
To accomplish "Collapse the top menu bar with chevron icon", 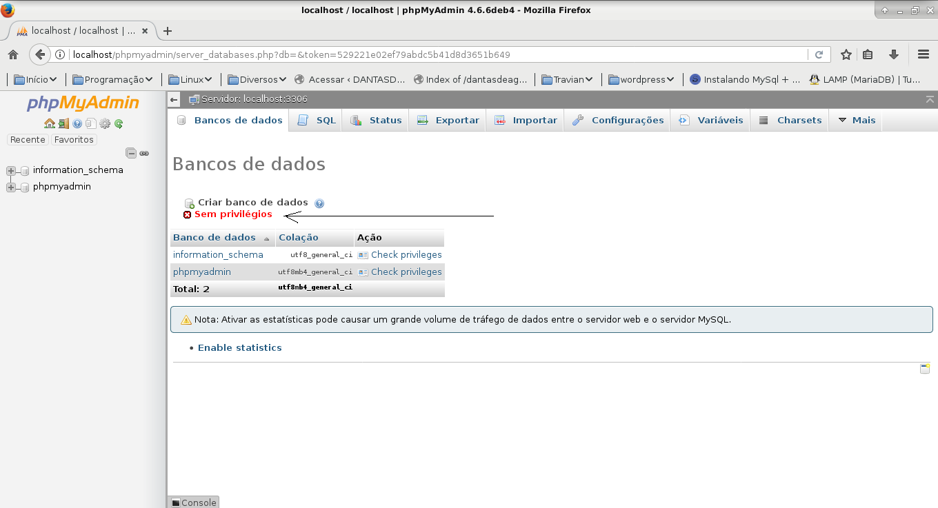I will tap(930, 99).
